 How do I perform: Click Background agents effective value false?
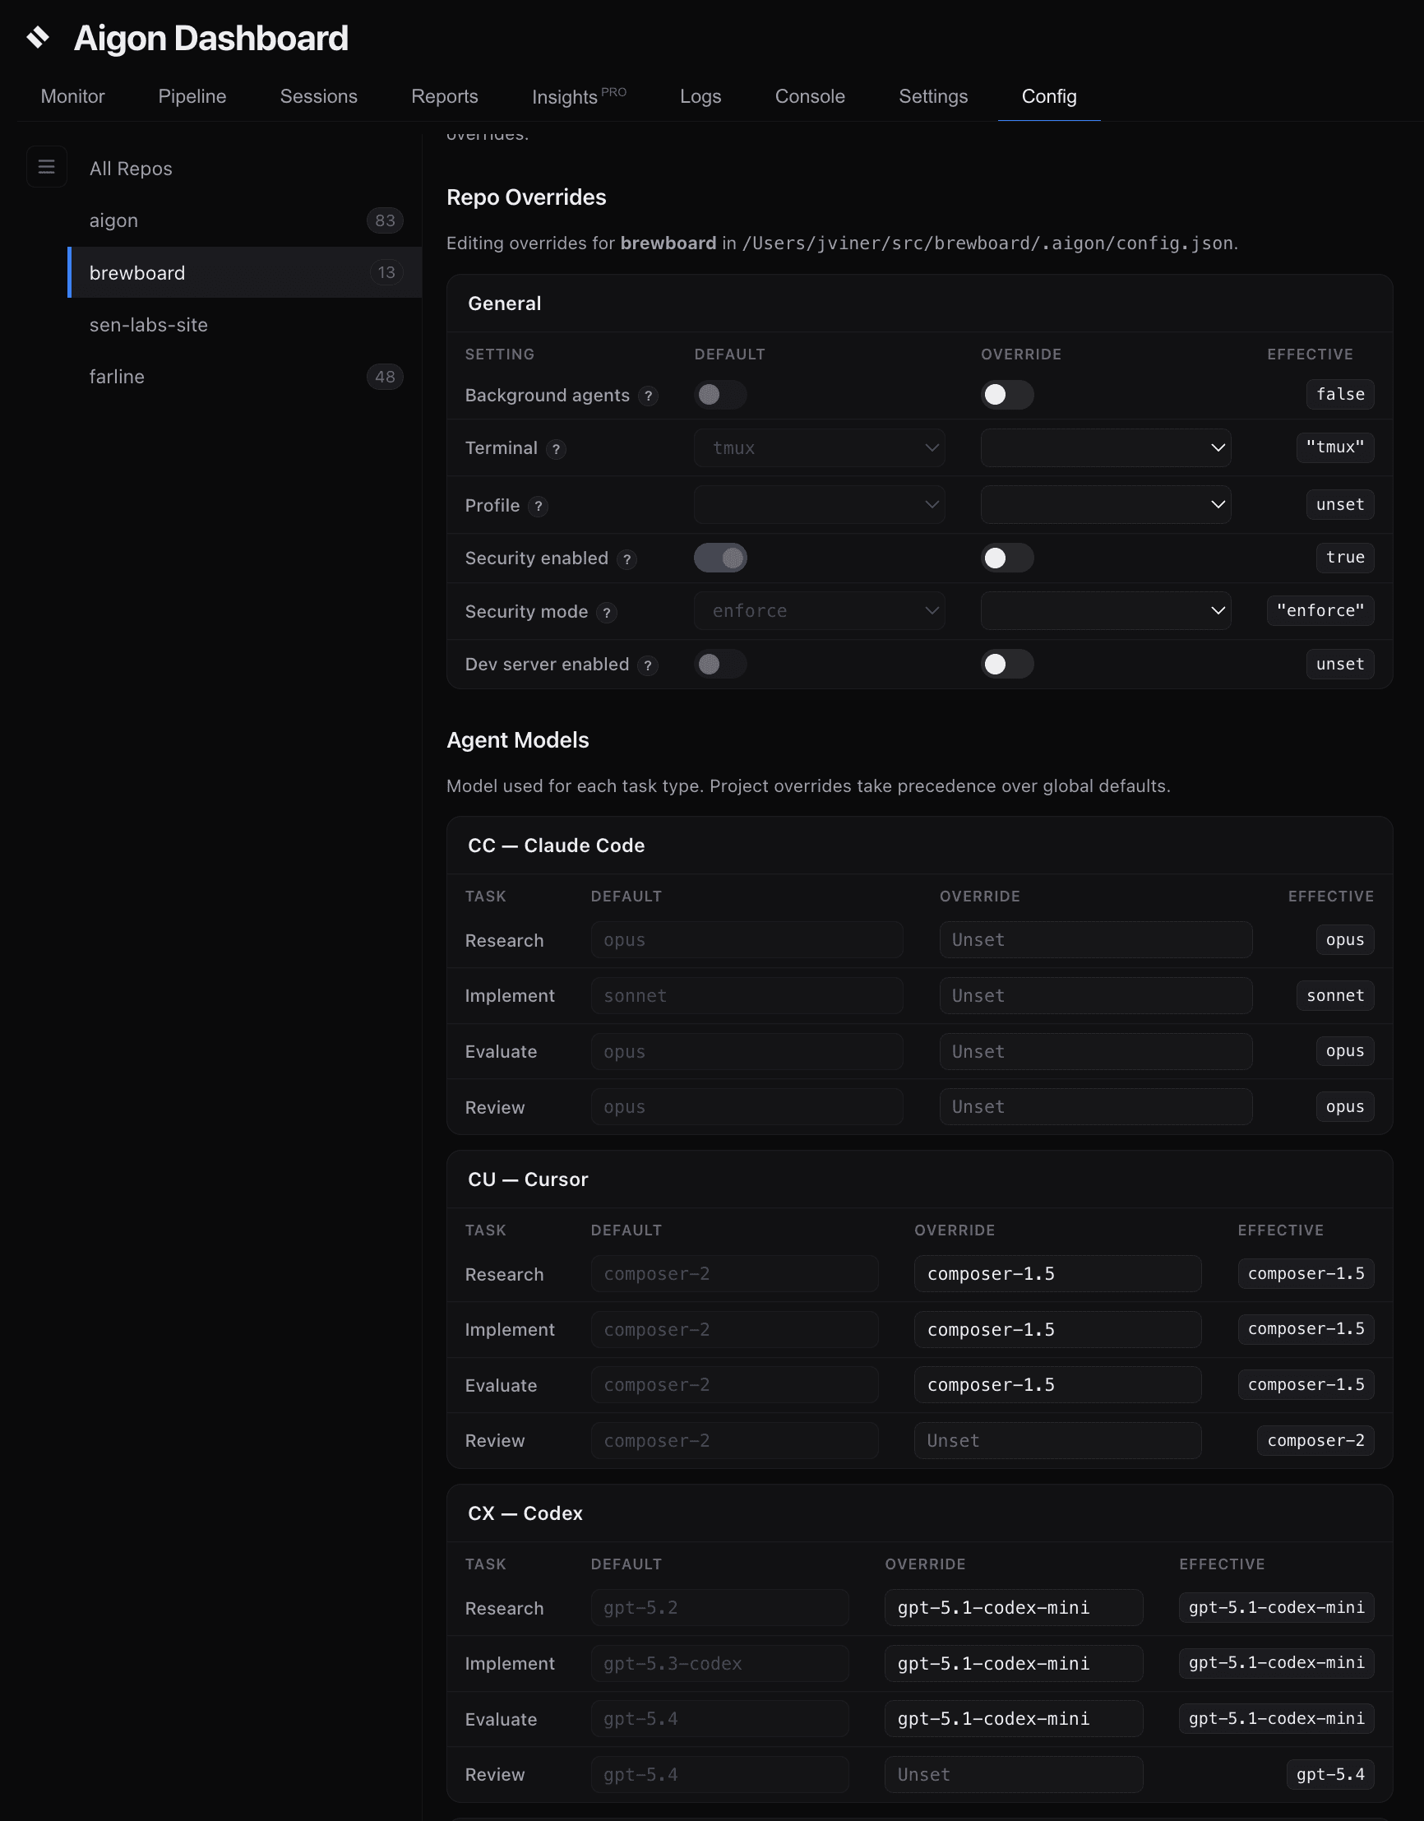coord(1340,395)
